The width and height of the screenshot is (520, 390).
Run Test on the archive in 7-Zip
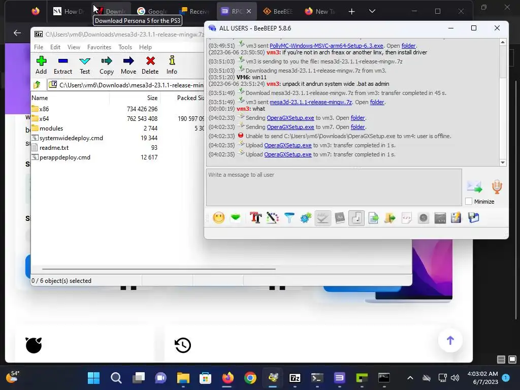point(85,65)
